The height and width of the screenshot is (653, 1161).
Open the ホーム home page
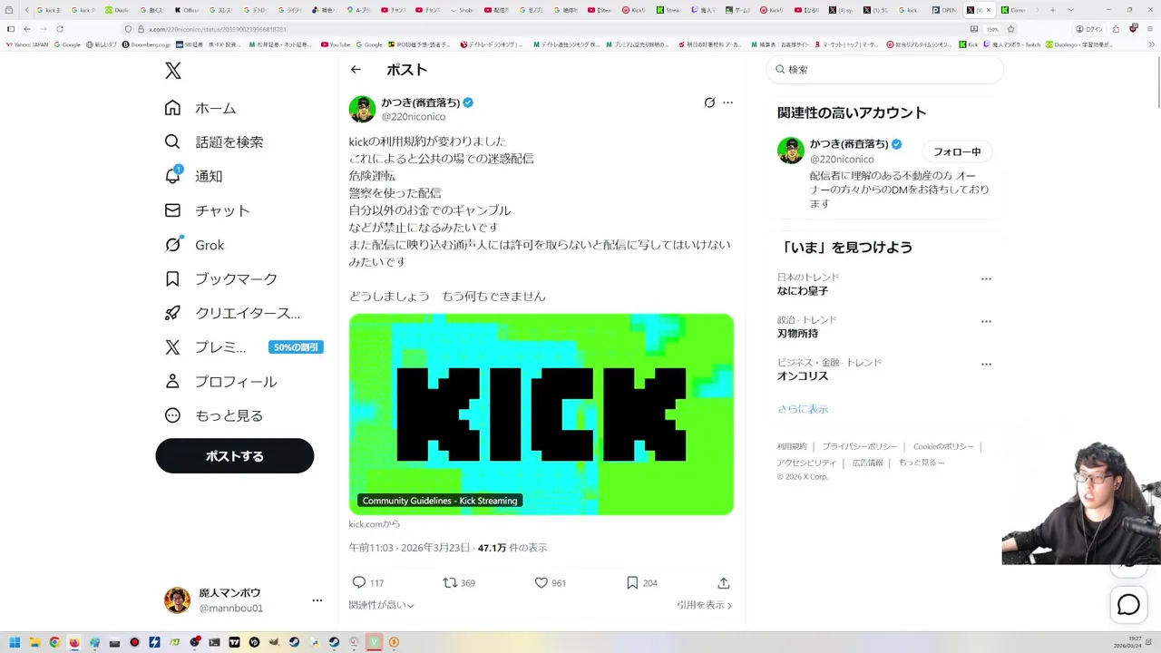(200, 108)
